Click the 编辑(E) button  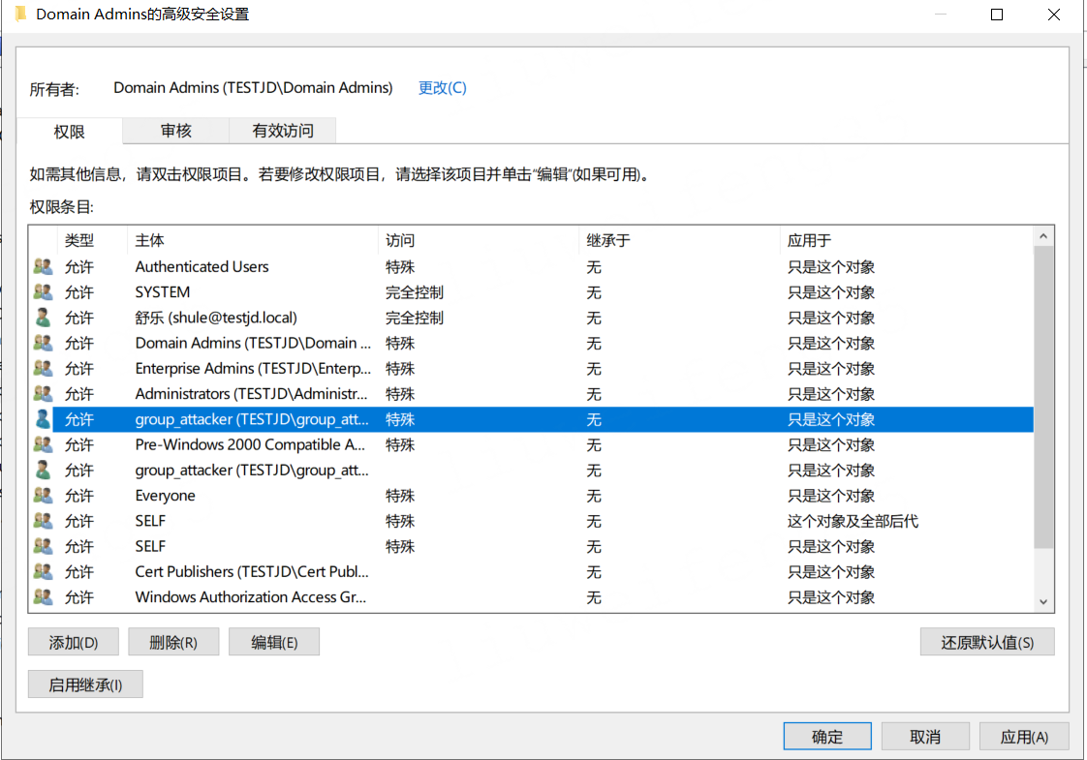(x=274, y=642)
